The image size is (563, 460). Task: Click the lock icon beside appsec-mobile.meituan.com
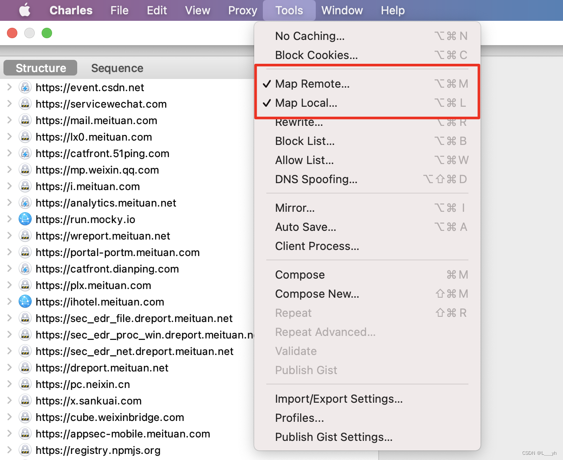coord(25,434)
